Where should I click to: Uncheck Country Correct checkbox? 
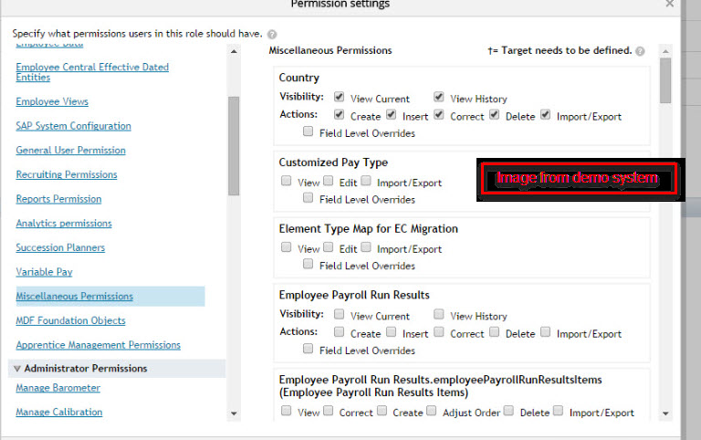point(439,114)
